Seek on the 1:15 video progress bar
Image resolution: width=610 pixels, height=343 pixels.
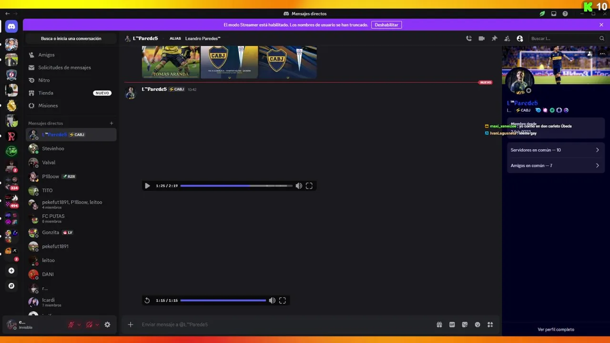point(223,301)
